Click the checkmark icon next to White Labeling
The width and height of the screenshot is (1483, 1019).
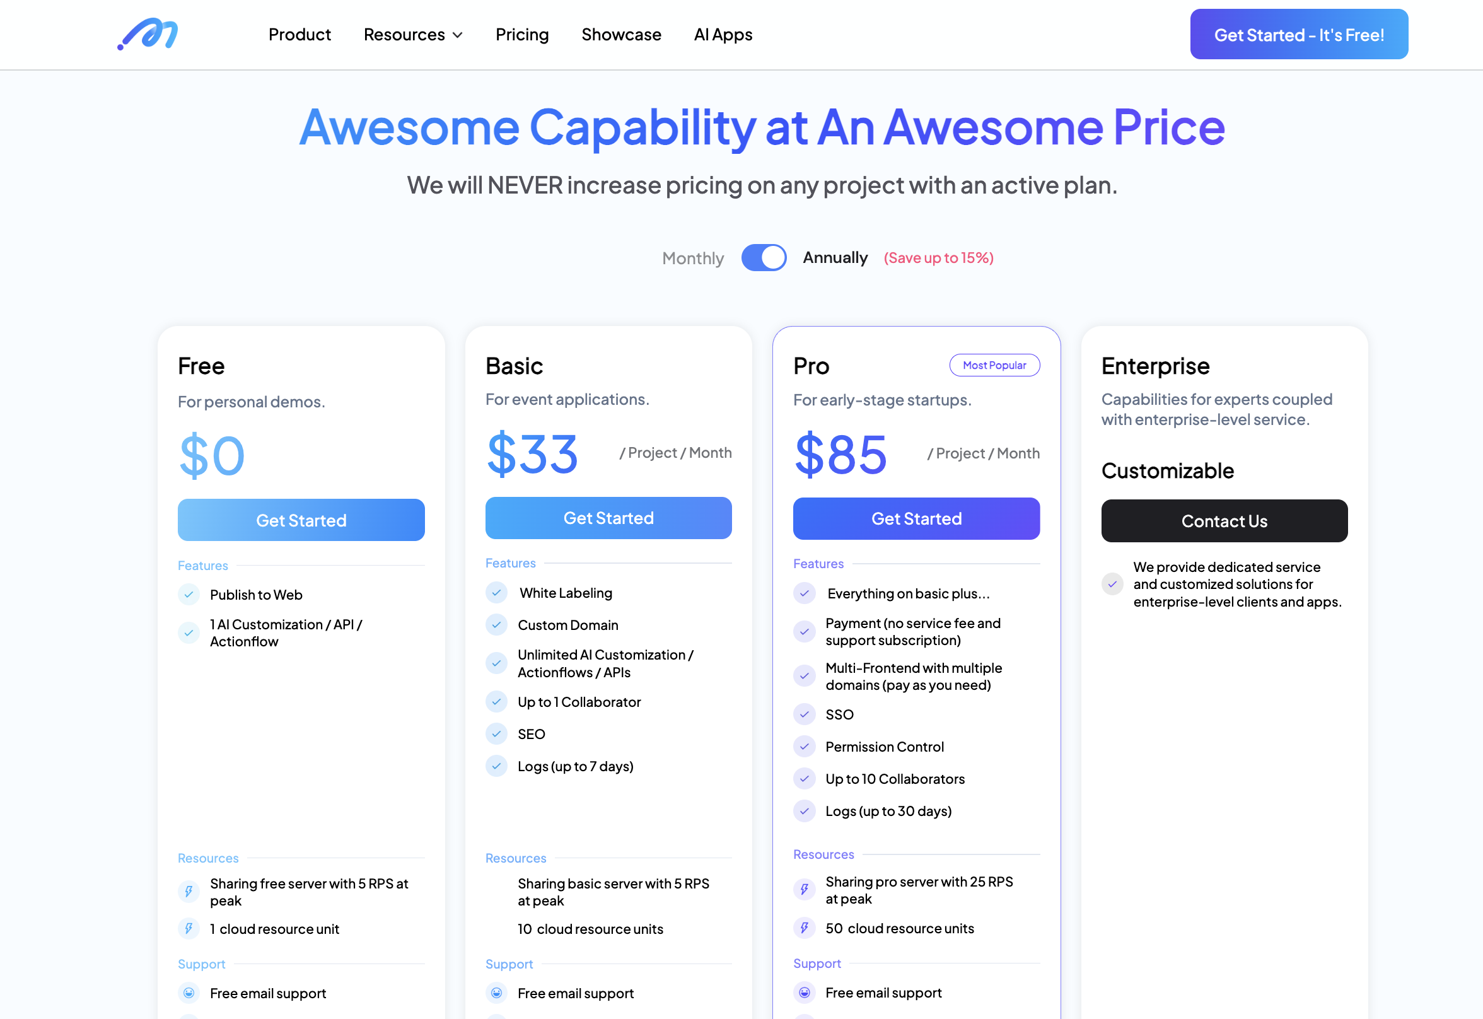(496, 593)
